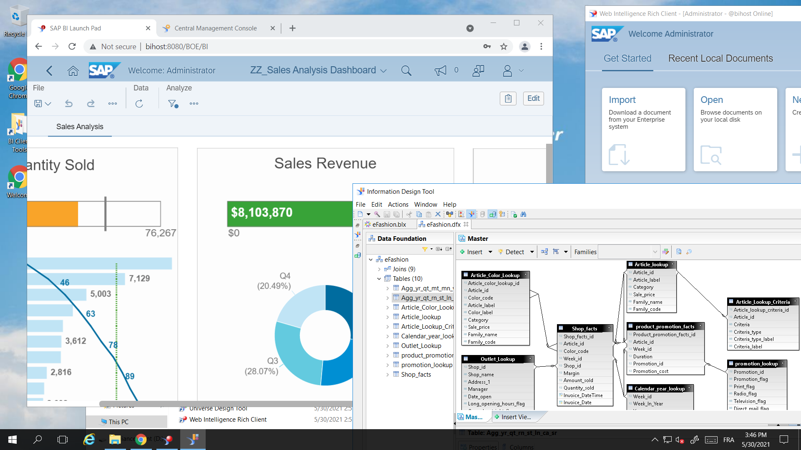
Task: Switch to Insert View tab in Information Design Tool
Action: (511, 417)
